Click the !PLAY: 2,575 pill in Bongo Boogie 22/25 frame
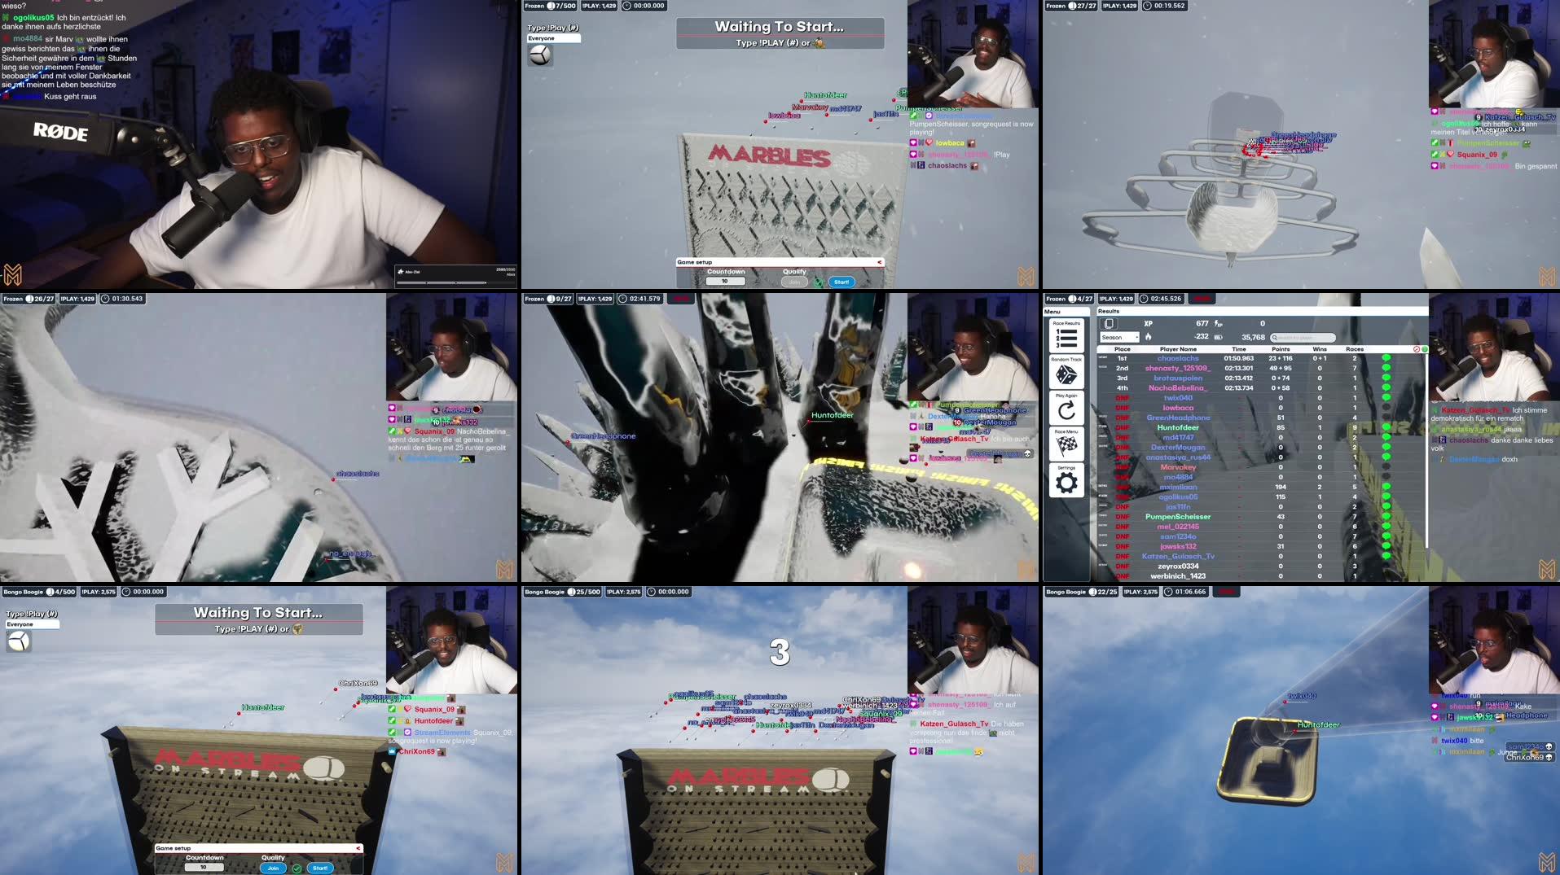This screenshot has width=1560, height=875. (1140, 592)
